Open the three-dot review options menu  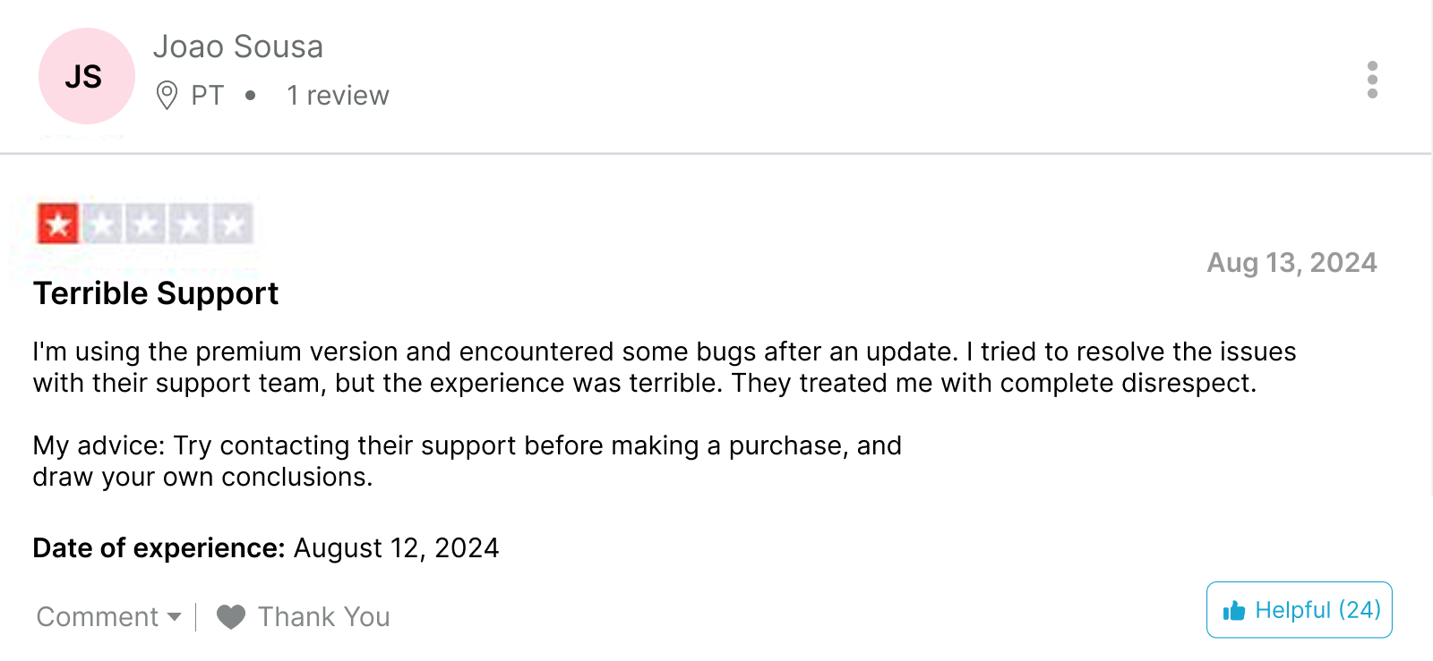[x=1372, y=80]
